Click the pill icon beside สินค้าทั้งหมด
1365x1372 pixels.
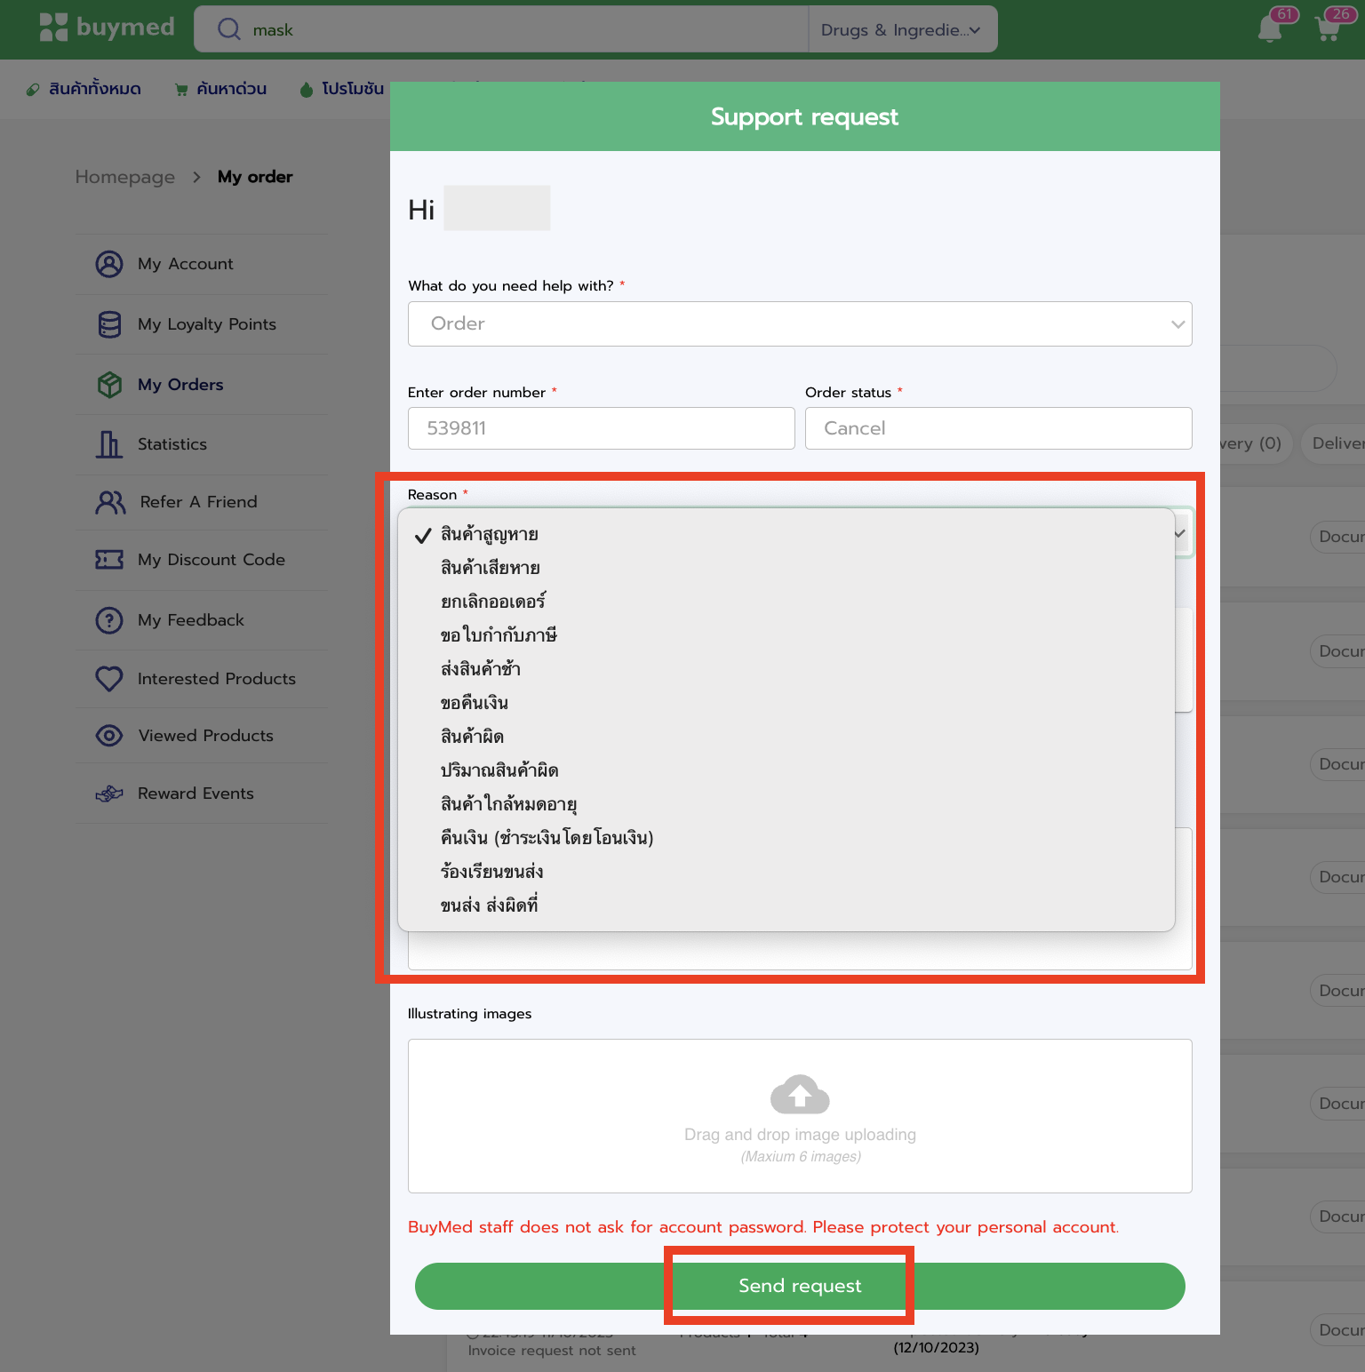tap(33, 90)
